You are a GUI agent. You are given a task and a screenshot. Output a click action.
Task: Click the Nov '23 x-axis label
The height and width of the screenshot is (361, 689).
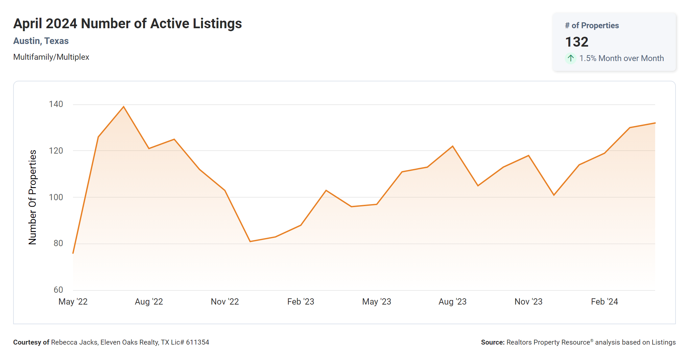(x=529, y=302)
